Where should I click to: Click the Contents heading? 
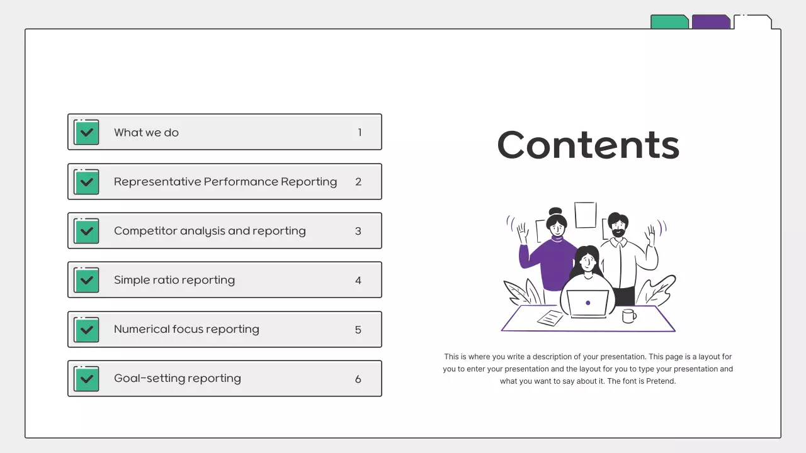click(587, 145)
